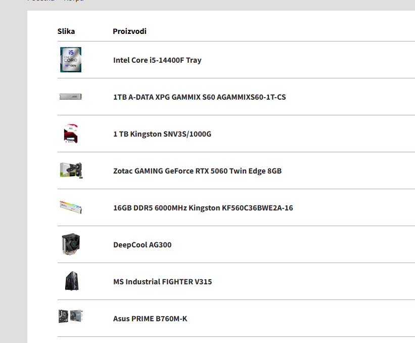Open 1TB A-DATA XPG GAMMIX S60 product name
Viewport: 415px width, 343px height.
click(x=199, y=97)
